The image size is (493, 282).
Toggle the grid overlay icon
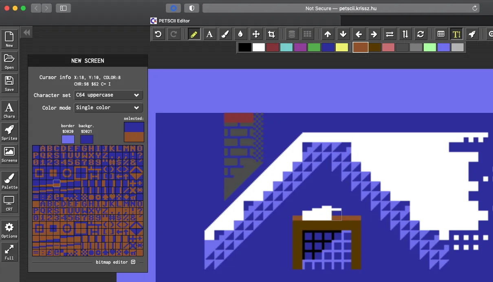(441, 34)
